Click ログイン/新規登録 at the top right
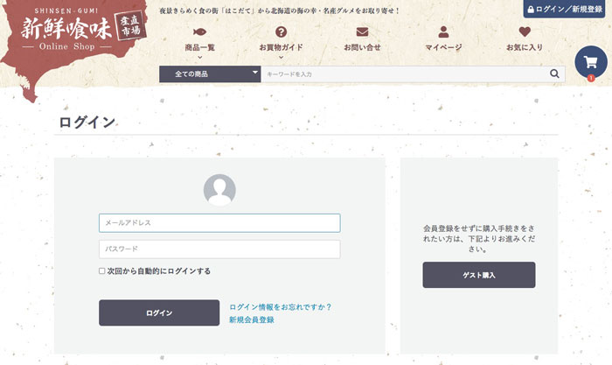 [x=567, y=9]
